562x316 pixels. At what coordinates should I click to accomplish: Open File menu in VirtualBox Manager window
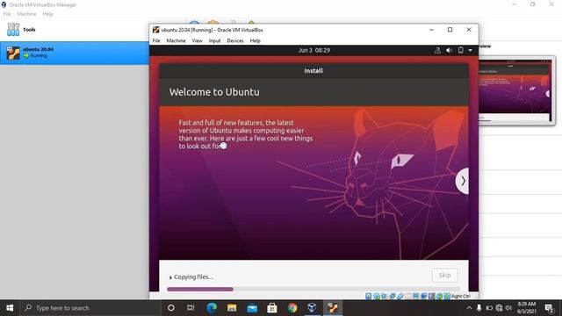point(7,14)
